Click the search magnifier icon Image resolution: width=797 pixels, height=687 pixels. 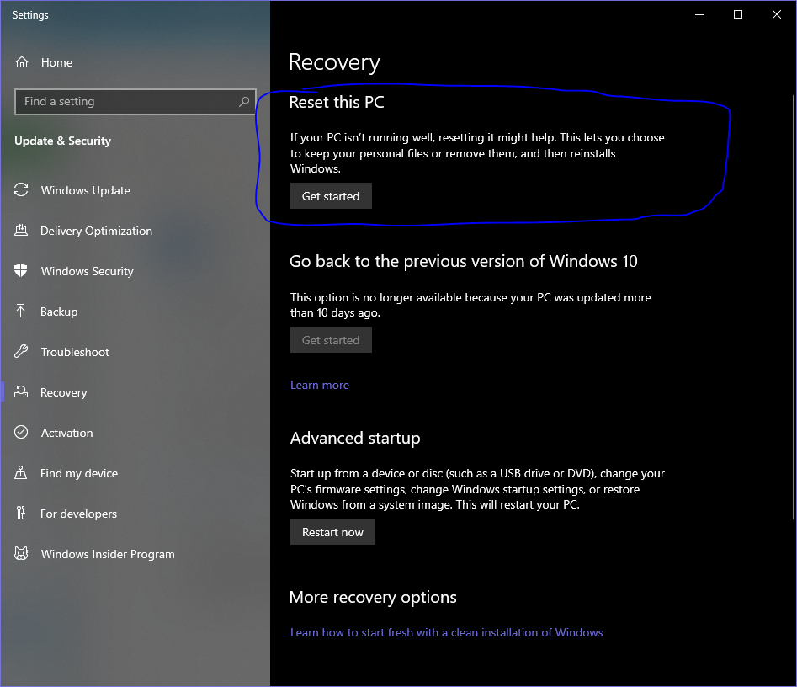[x=244, y=101]
